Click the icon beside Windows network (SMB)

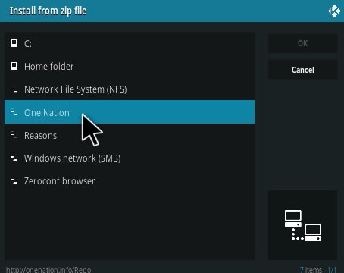click(14, 158)
